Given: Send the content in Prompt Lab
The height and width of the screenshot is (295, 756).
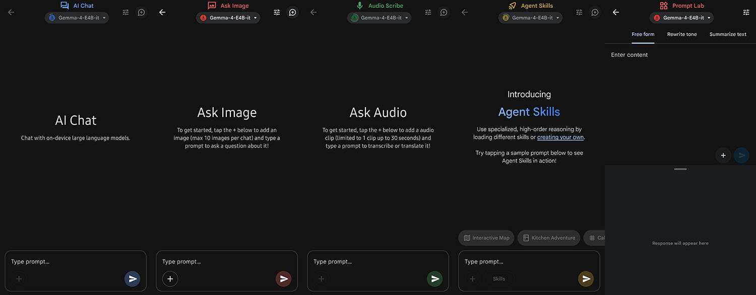Looking at the screenshot, I should coord(741,155).
